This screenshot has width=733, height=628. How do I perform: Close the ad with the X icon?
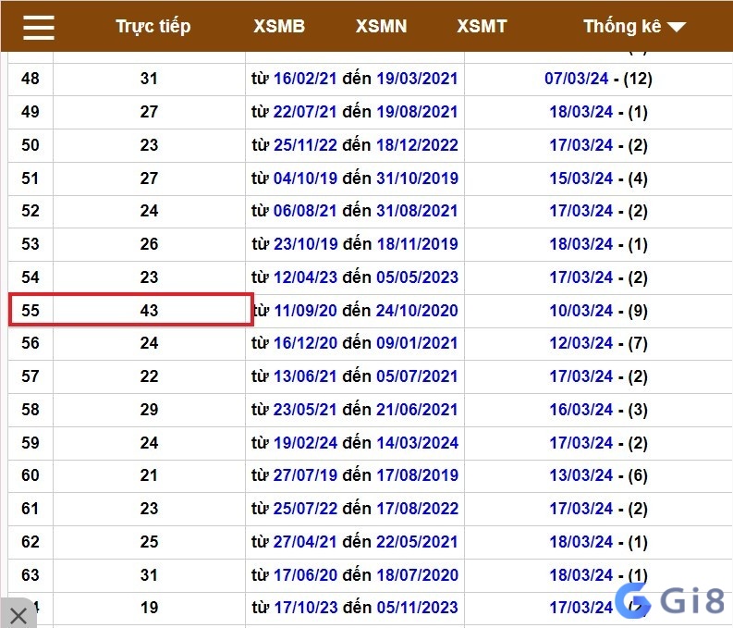click(x=18, y=615)
